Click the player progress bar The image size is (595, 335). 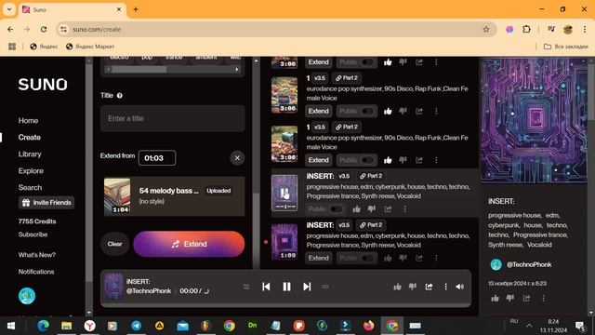[285, 305]
